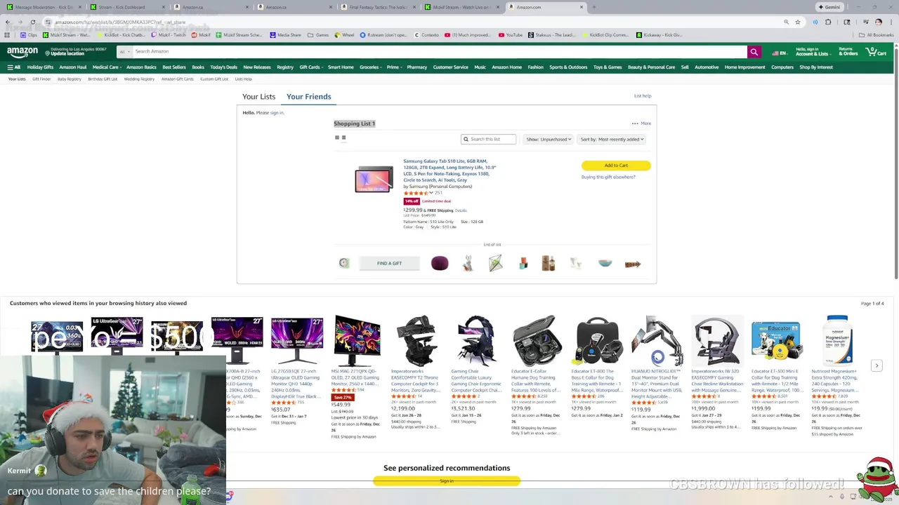Go to next page of recommendations
The image size is (899, 505).
[877, 365]
